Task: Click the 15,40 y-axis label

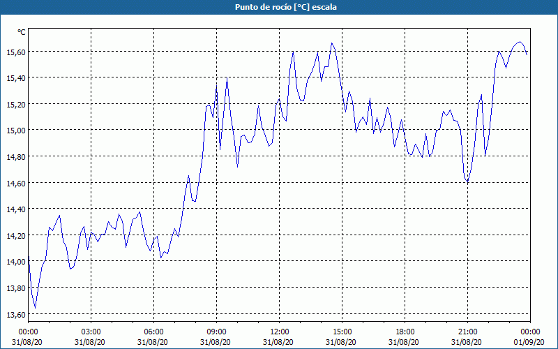Action: pyautogui.click(x=16, y=78)
